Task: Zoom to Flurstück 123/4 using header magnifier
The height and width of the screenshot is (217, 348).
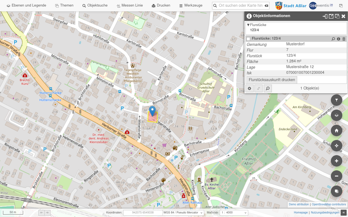Action: 333,39
